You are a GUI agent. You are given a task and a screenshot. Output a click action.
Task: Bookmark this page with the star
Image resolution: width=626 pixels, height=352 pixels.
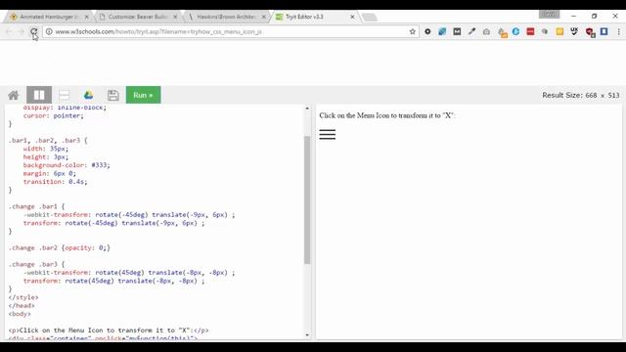pos(413,31)
